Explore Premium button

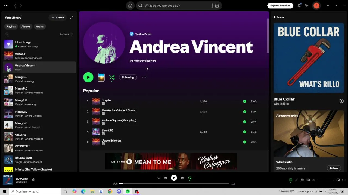[x=280, y=6]
